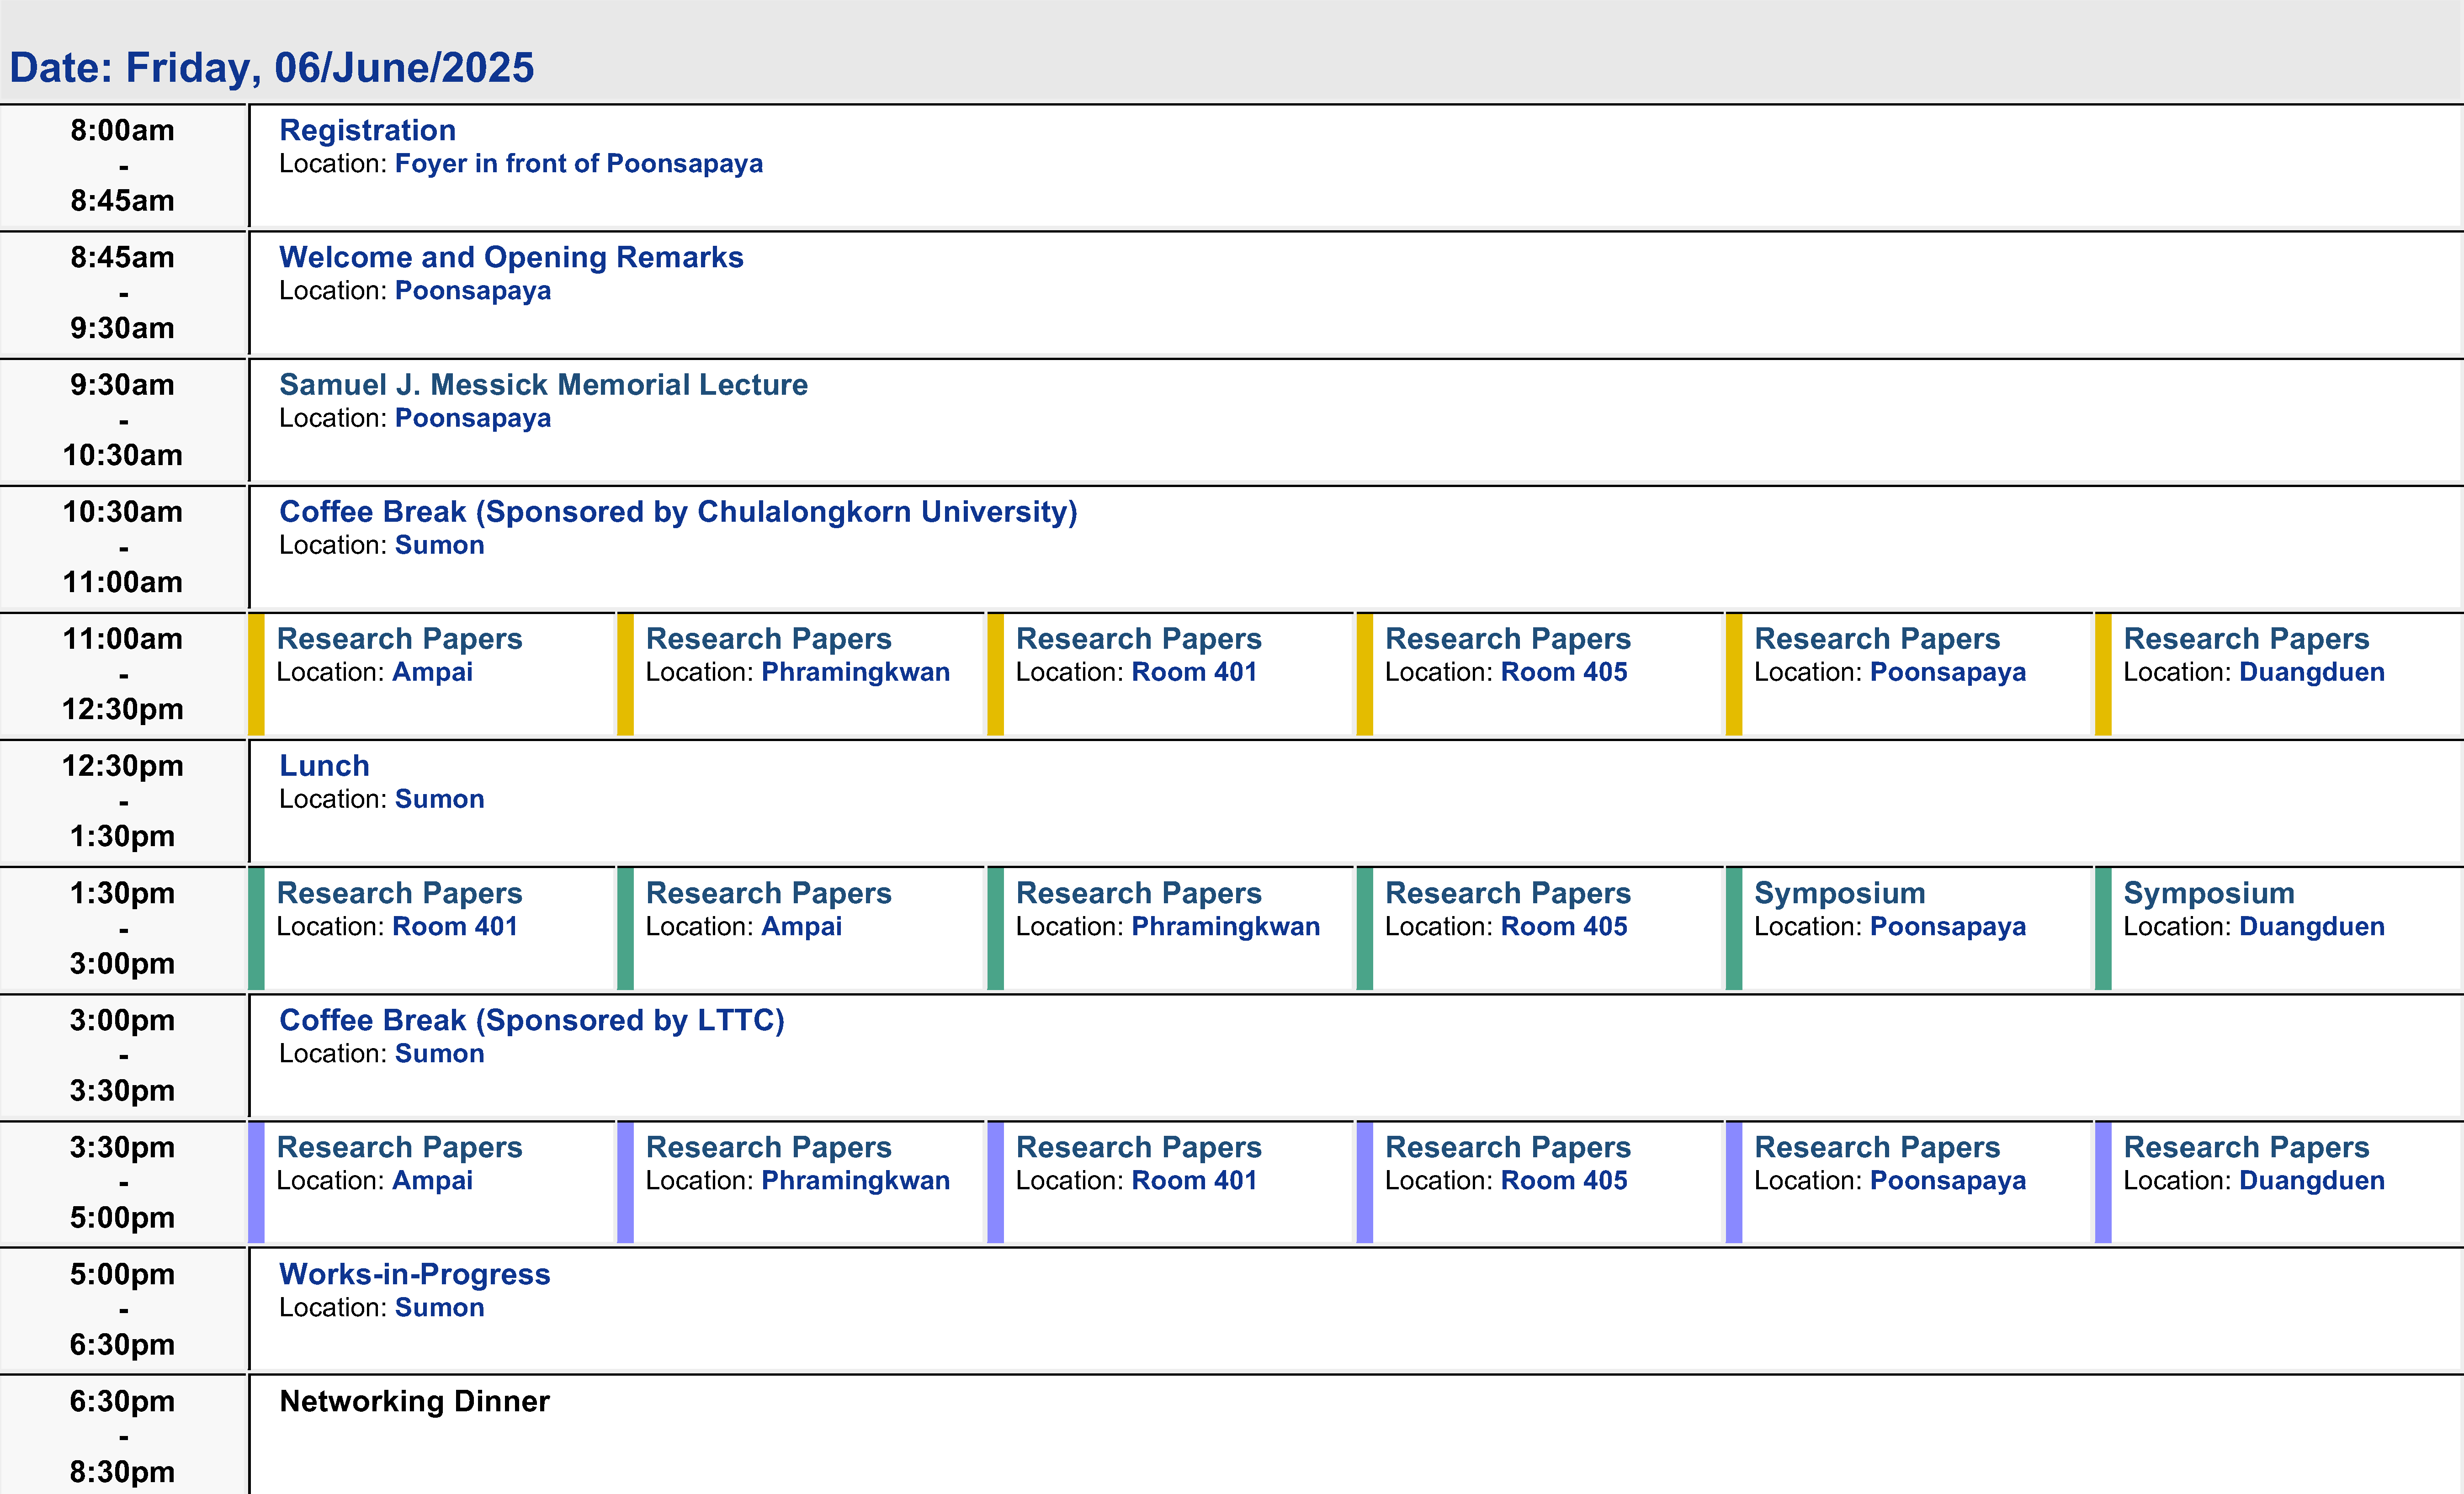
Task: Open Sumon location under Works-in-Progress
Action: tap(440, 1307)
